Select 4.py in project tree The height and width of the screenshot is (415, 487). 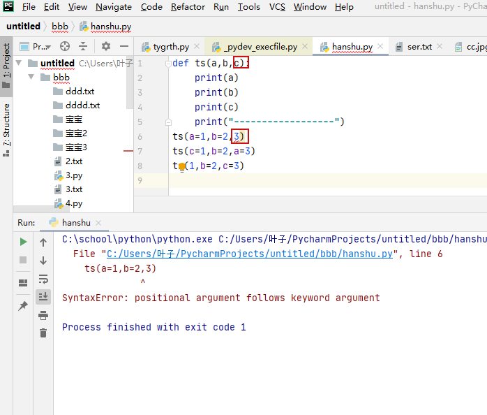(68, 203)
